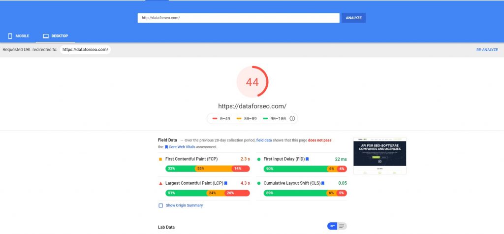
Task: Click the Cumulative Layout Shift green circle icon
Action: [x=259, y=183]
